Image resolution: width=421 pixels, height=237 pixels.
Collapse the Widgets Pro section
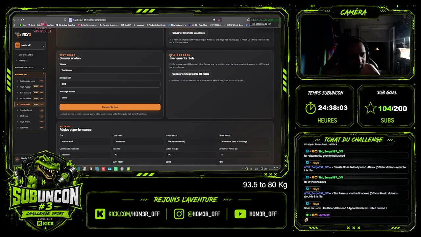pyautogui.click(x=30, y=74)
